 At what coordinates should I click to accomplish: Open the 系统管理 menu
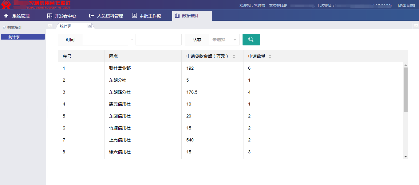coord(21,16)
